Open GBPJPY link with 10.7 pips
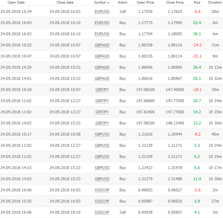 102,101
